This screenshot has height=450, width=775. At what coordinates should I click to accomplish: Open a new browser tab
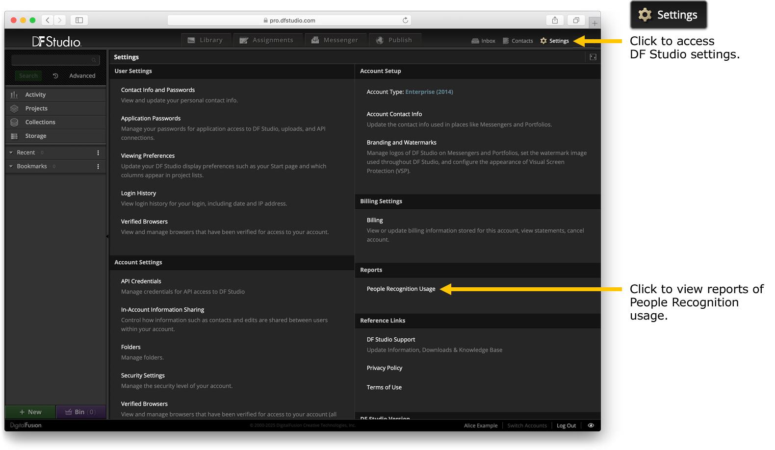[594, 23]
